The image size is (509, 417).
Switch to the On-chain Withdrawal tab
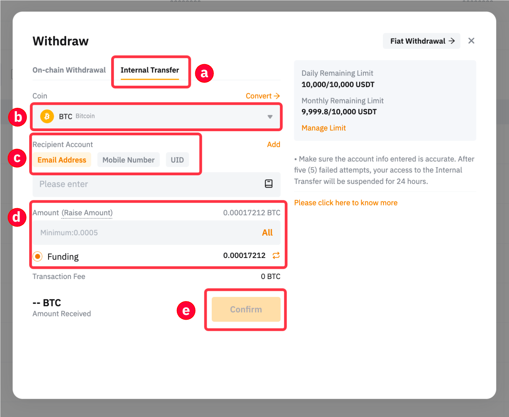click(x=69, y=70)
